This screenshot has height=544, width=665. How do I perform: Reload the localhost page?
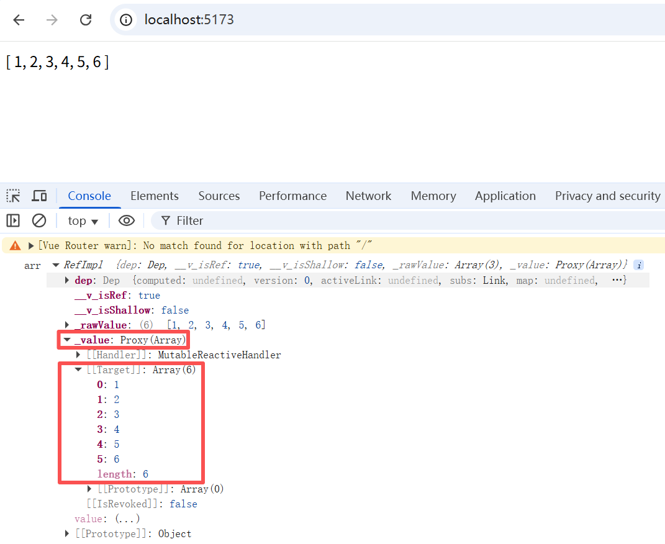click(86, 20)
